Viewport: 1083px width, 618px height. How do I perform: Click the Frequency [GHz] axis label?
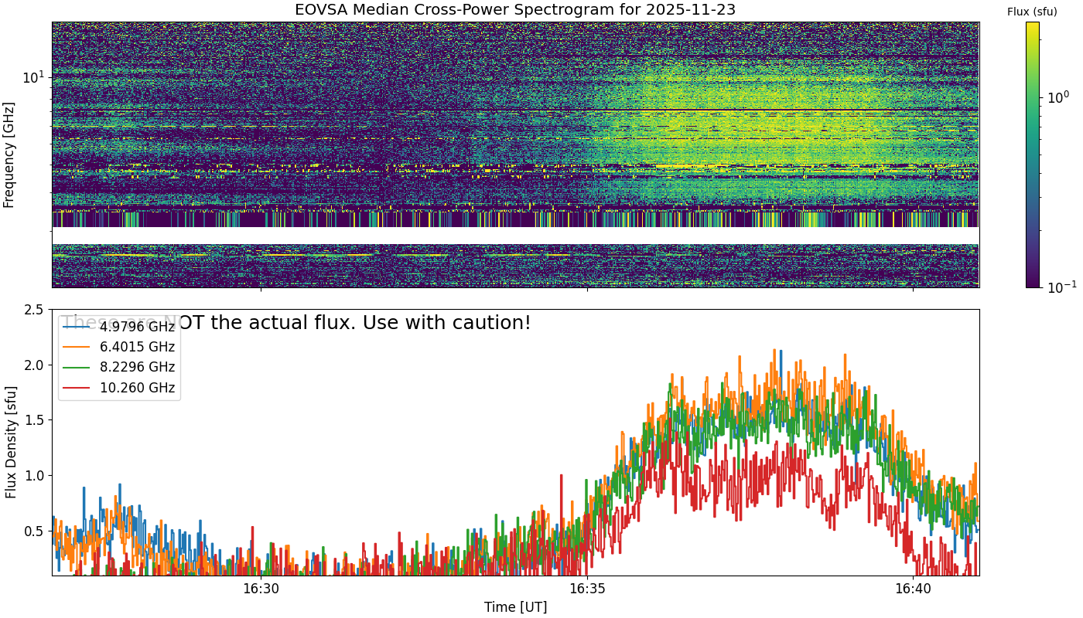point(9,154)
